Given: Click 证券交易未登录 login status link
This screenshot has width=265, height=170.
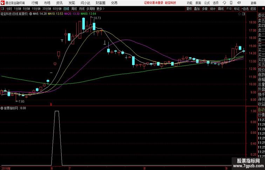Looking at the screenshot, I should tap(154, 3).
